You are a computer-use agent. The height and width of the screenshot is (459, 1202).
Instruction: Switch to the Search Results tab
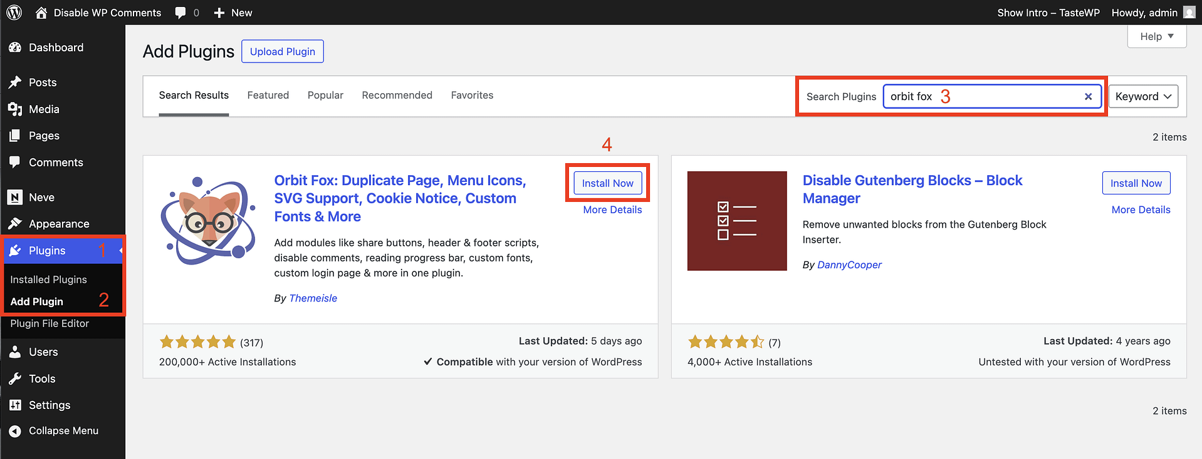pyautogui.click(x=194, y=96)
